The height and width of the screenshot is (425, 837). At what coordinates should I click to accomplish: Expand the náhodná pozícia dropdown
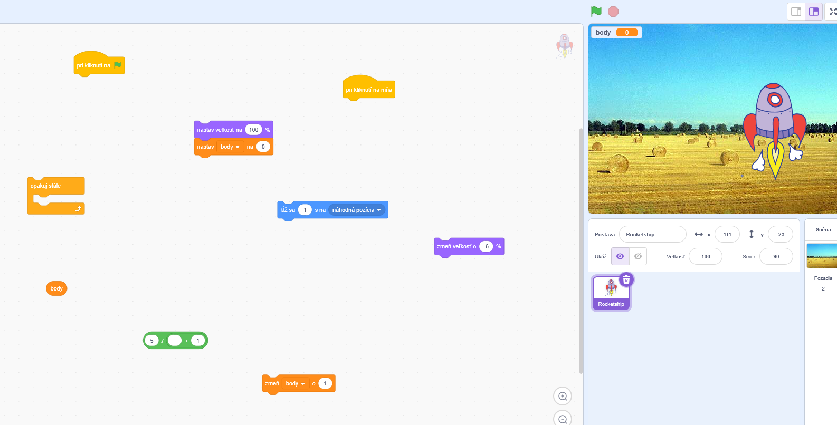(357, 210)
